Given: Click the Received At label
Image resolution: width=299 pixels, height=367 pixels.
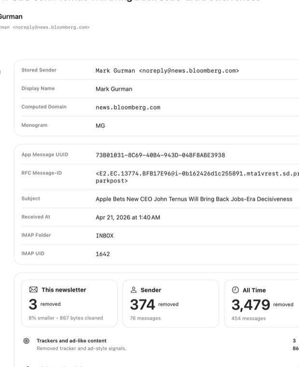Looking at the screenshot, I should click(x=36, y=217).
